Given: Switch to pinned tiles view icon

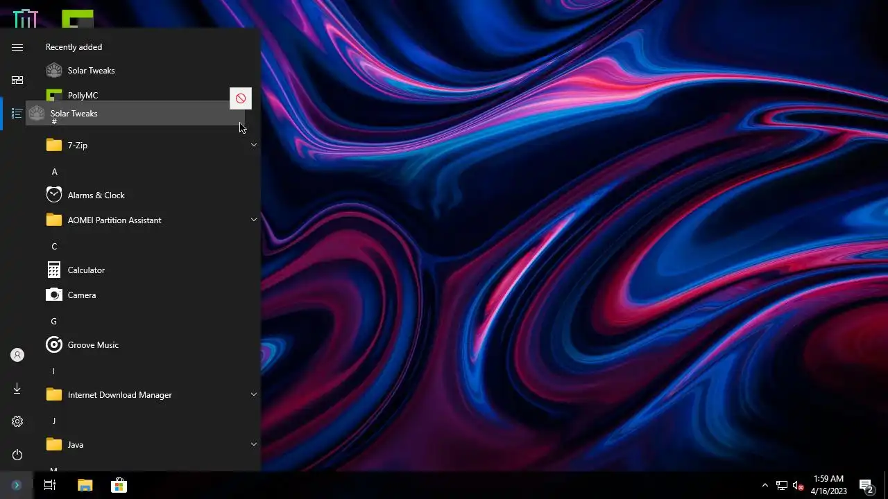Looking at the screenshot, I should 17,80.
